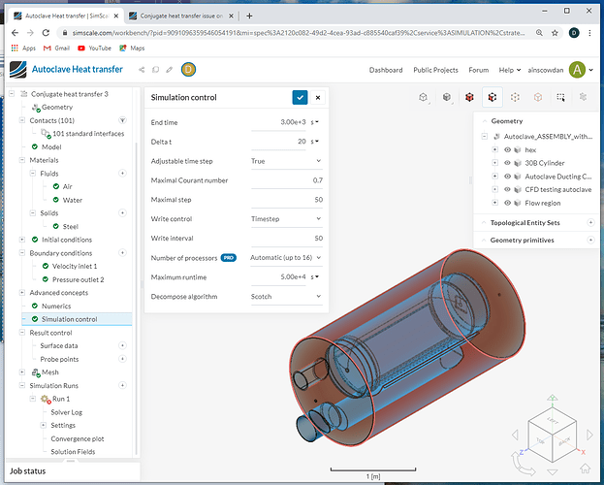Viewport: 604px width, 485px height.
Task: Add a new boundary condition
Action: tap(122, 253)
